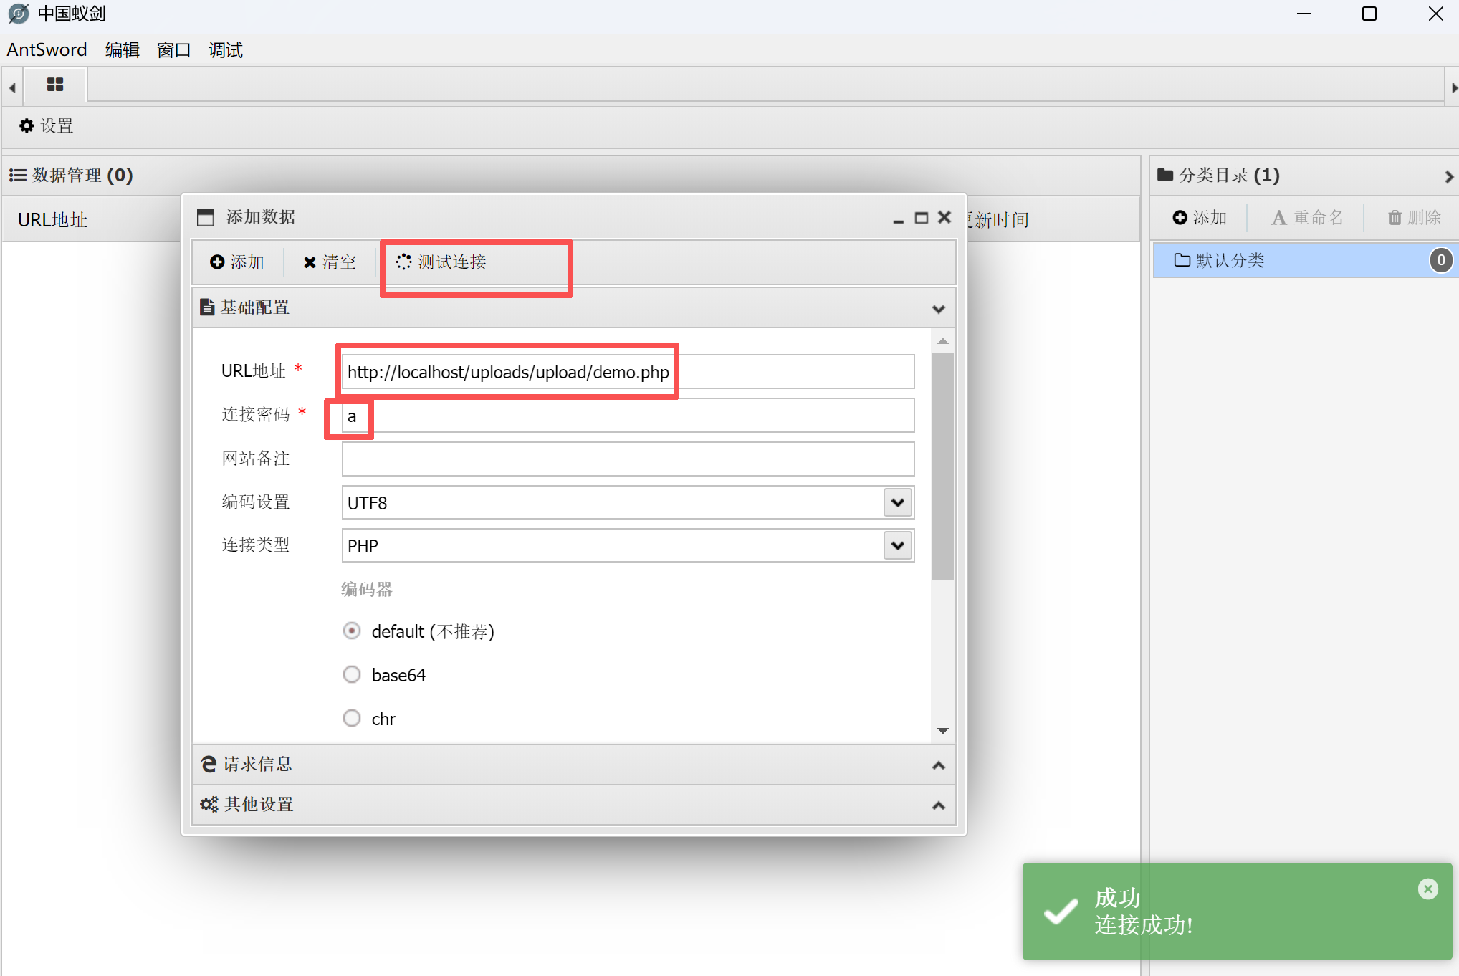
Task: Click the dialog vertical scrollbar thumb
Action: (x=943, y=466)
